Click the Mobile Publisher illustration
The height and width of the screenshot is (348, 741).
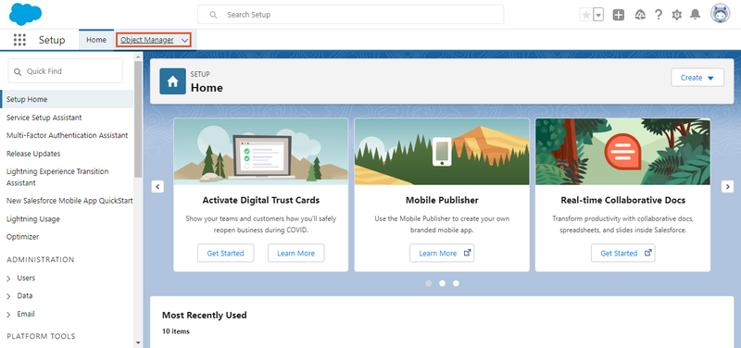pos(442,151)
